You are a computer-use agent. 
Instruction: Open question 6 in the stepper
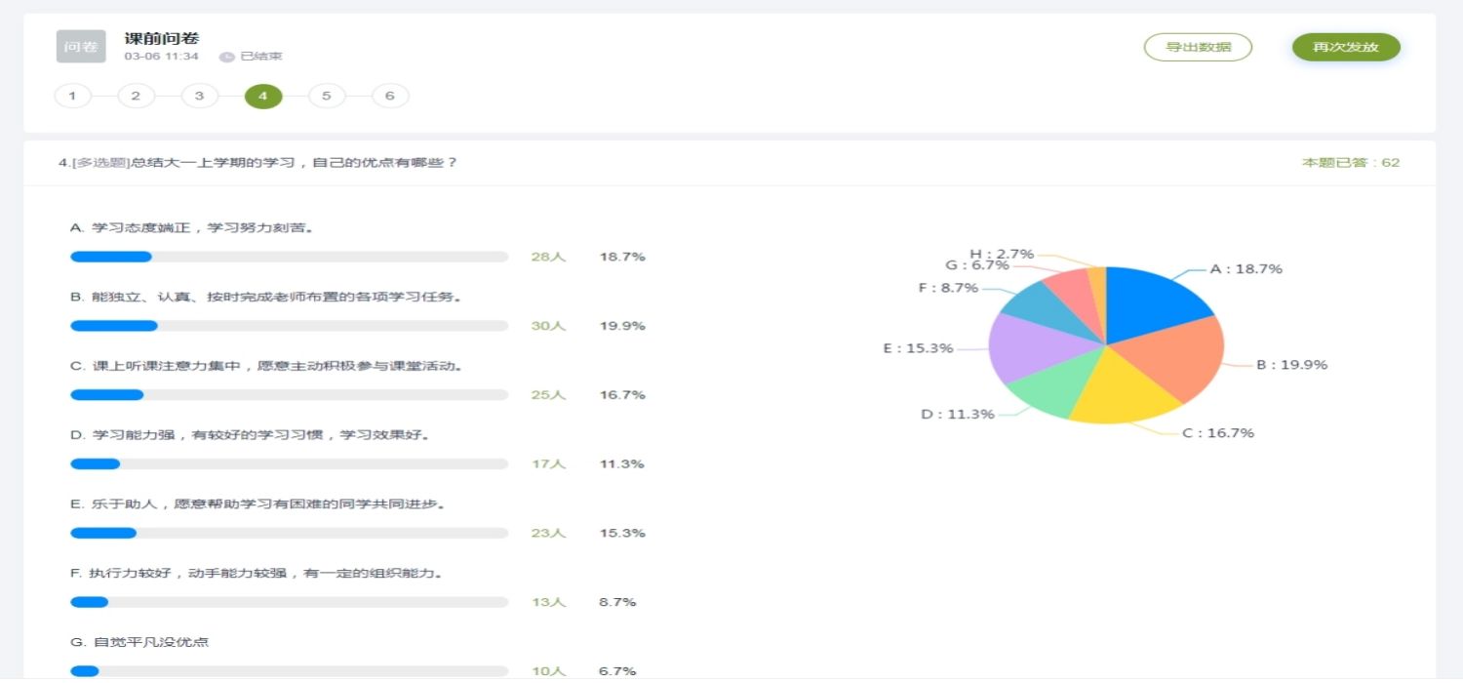pyautogui.click(x=390, y=96)
